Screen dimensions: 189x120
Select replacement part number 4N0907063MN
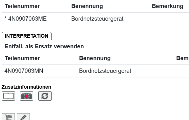24,71
